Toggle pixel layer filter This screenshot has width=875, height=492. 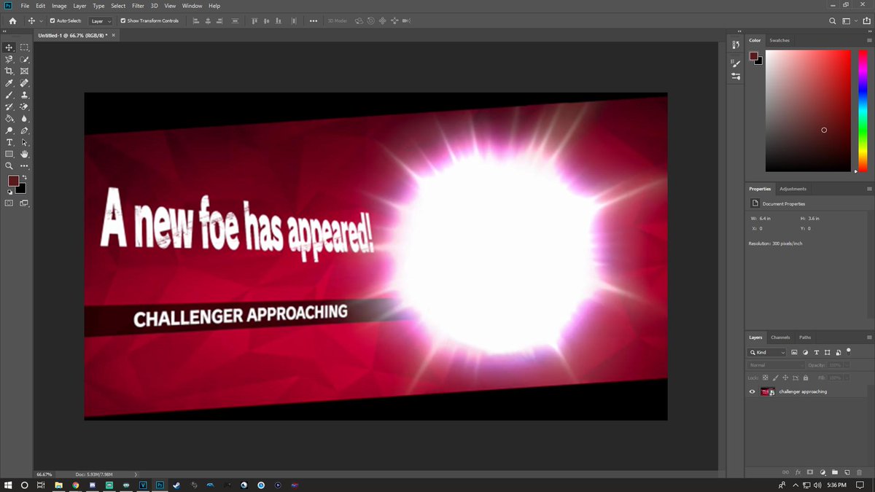[x=794, y=353]
